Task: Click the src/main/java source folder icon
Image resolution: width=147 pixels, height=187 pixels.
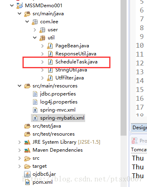Action: point(27,14)
